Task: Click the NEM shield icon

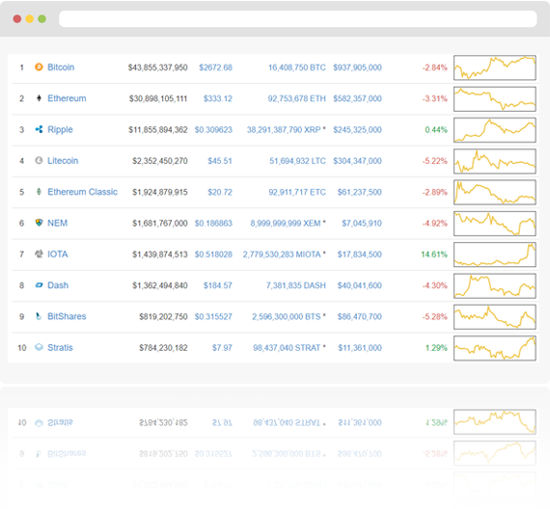Action: [x=39, y=223]
